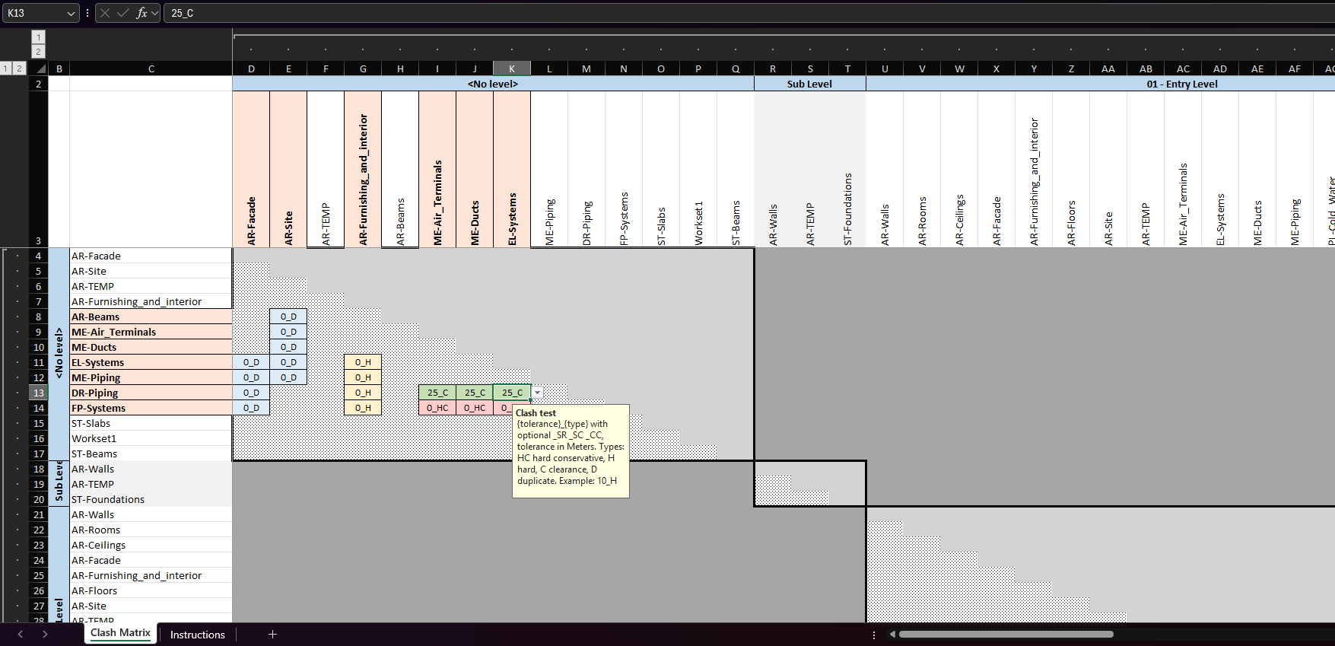Expand row groups to outline level 2

(x=20, y=68)
